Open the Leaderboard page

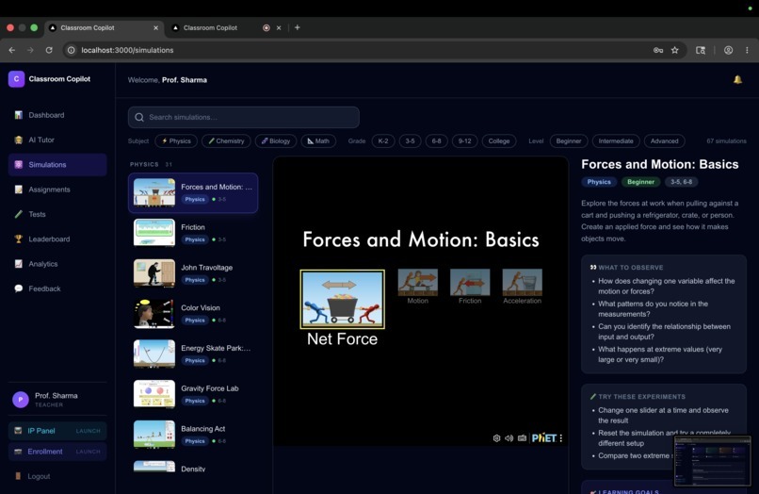pos(57,239)
